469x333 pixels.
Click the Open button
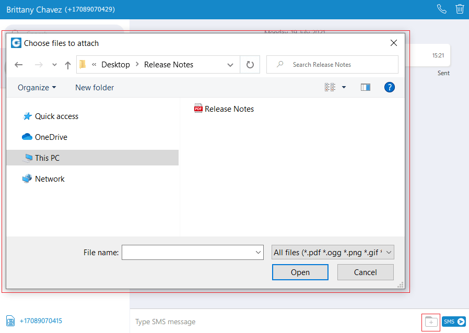pyautogui.click(x=300, y=272)
